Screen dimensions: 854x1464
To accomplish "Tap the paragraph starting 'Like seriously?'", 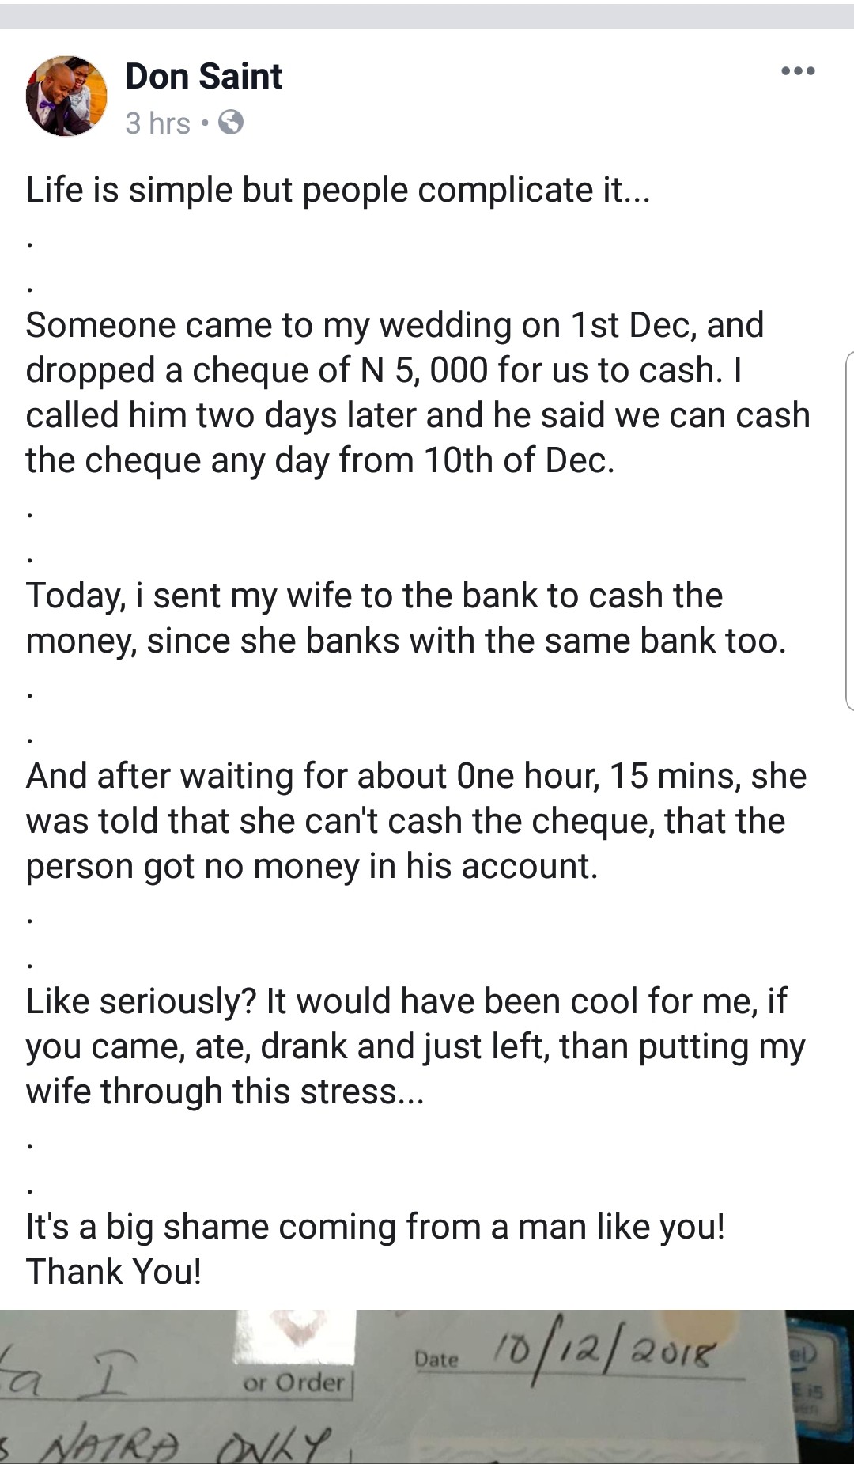I will coord(415,1046).
